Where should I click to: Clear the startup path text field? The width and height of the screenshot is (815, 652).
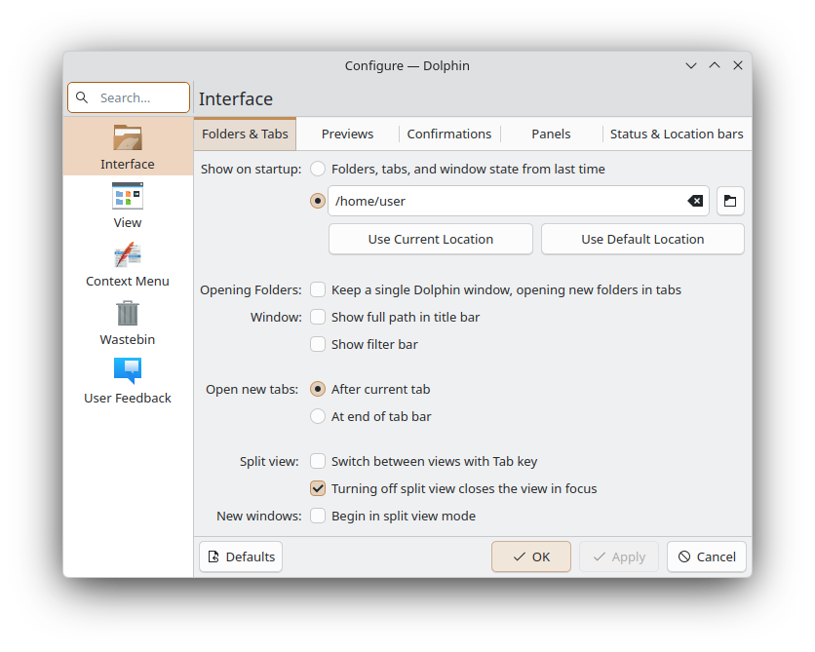694,201
